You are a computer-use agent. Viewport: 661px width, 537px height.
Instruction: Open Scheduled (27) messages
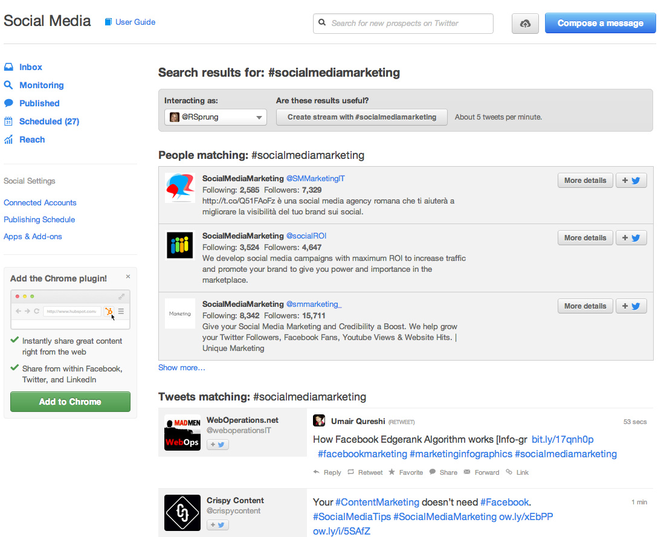(50, 121)
